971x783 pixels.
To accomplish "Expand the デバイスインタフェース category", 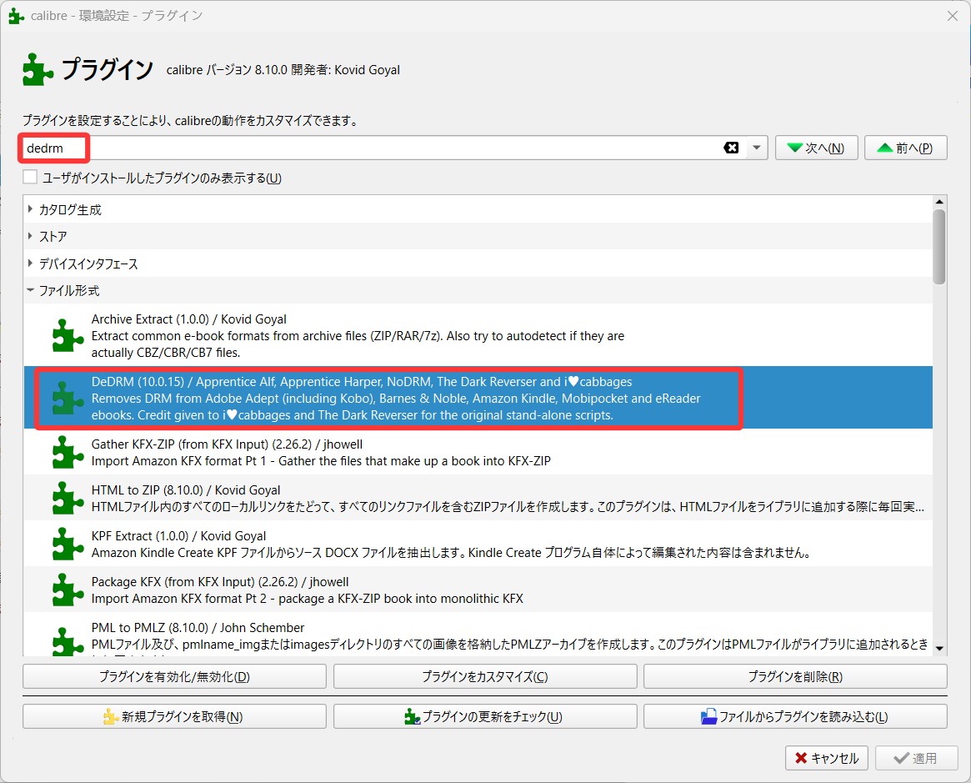I will coord(31,264).
